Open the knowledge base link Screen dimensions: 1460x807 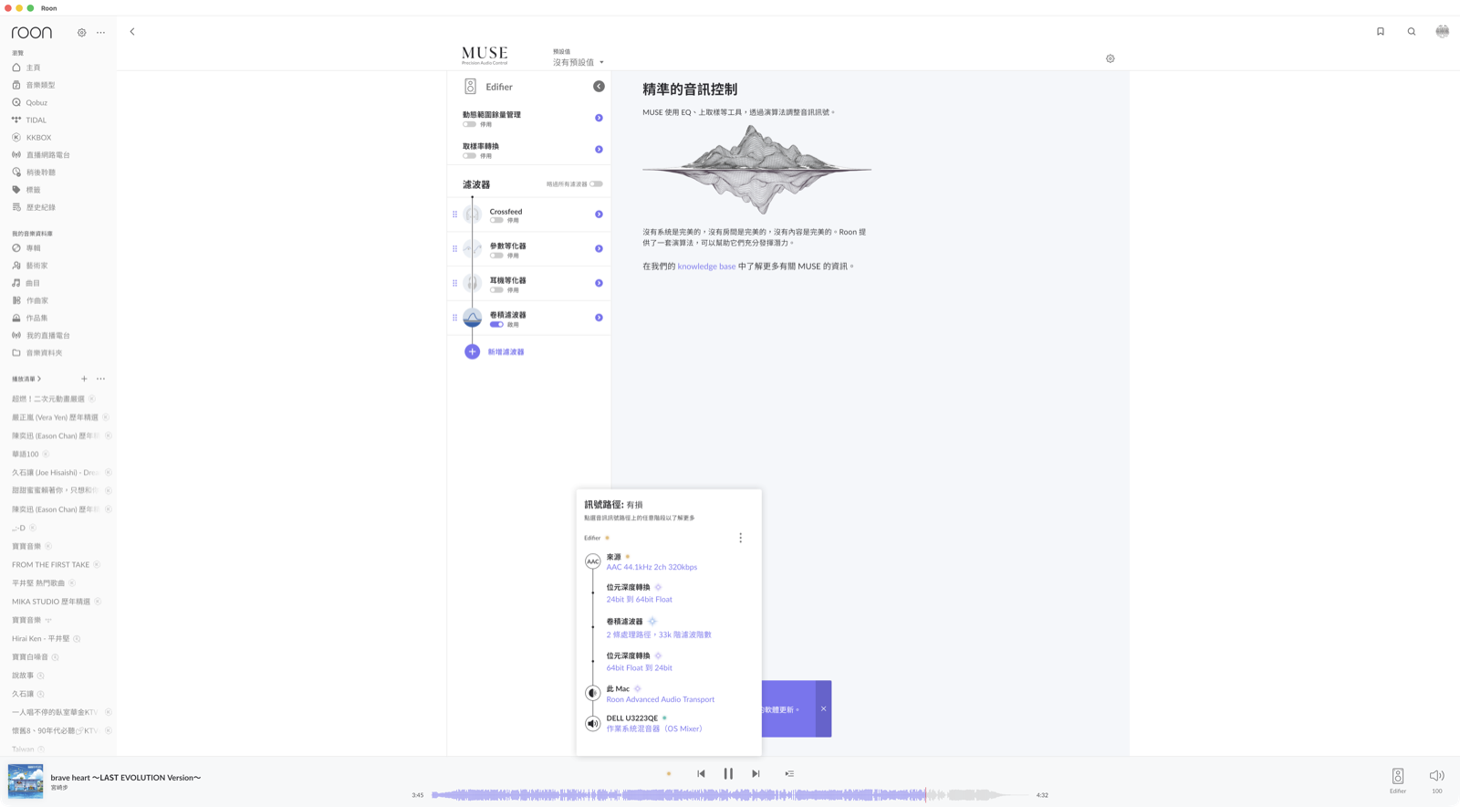pyautogui.click(x=706, y=267)
